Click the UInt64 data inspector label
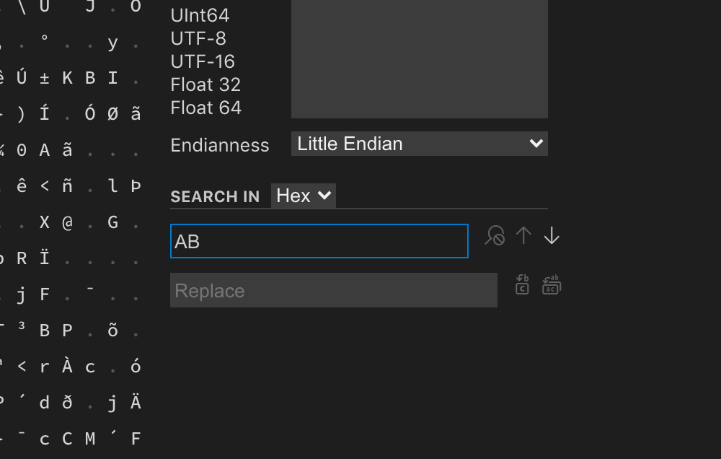The height and width of the screenshot is (459, 721). tap(200, 15)
